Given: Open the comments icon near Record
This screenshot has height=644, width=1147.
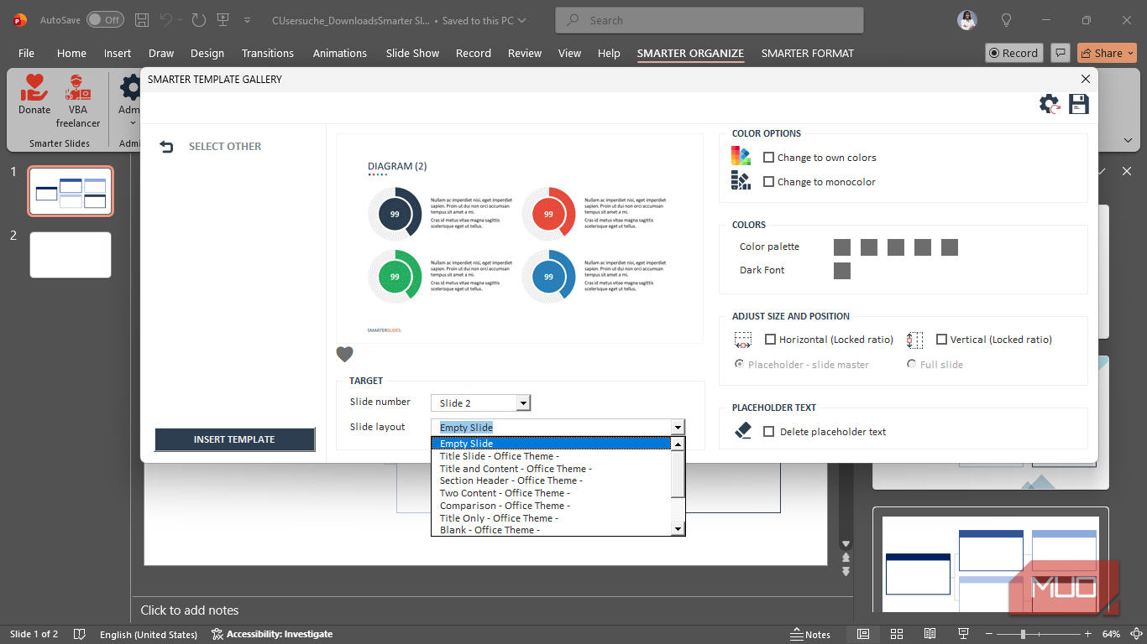Looking at the screenshot, I should coord(1061,53).
